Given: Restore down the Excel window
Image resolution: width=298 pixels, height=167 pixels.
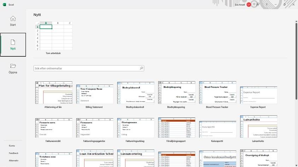Looking at the screenshot, I should pyautogui.click(x=285, y=5).
